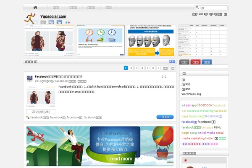Select the 'facebook marketing' tag
252x168 pixels.
tap(200, 111)
